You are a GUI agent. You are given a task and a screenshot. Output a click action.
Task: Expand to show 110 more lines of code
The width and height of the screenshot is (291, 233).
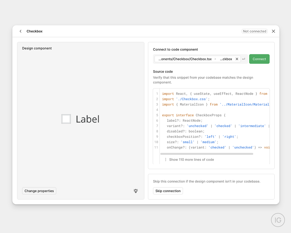pos(191,160)
